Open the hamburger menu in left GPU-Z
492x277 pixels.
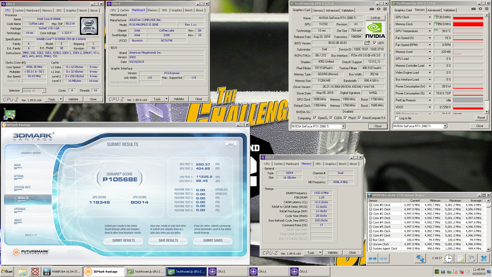point(385,9)
